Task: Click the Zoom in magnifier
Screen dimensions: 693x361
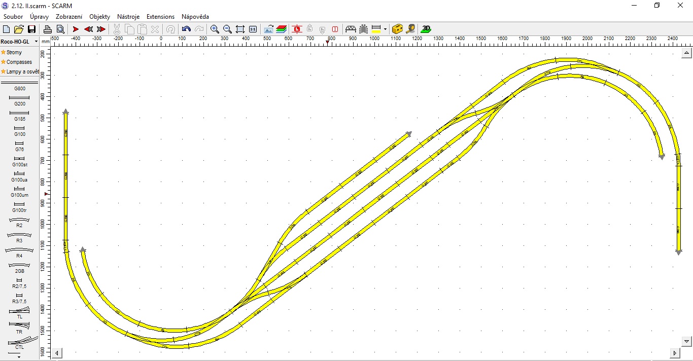Action: [x=215, y=29]
